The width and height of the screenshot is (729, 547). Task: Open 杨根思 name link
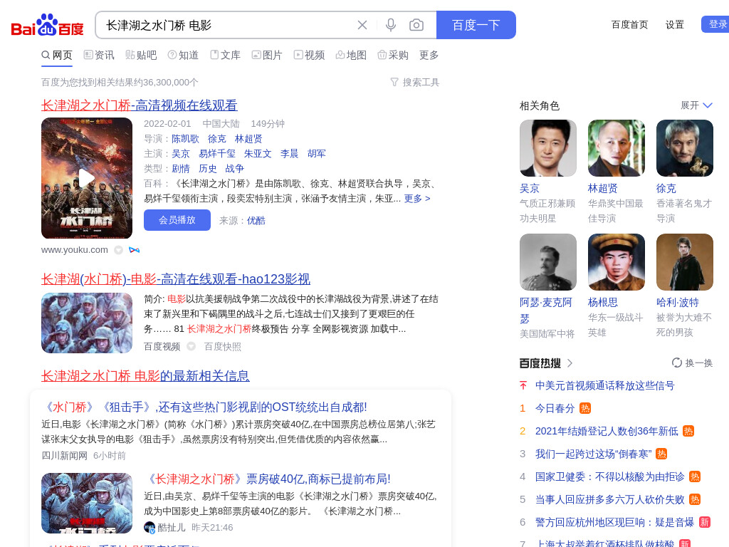tap(603, 302)
